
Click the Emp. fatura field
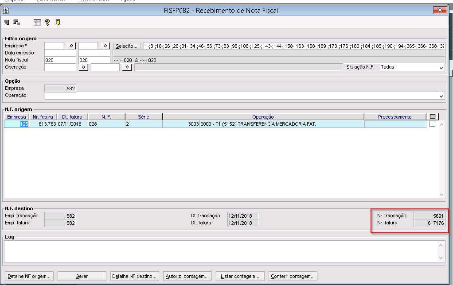[x=60, y=223]
